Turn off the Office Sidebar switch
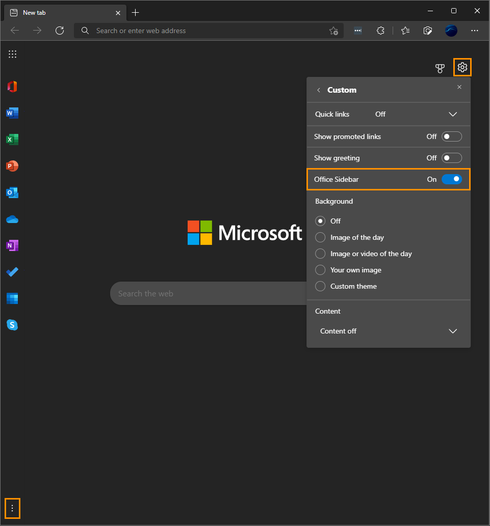This screenshot has width=490, height=526. [452, 179]
